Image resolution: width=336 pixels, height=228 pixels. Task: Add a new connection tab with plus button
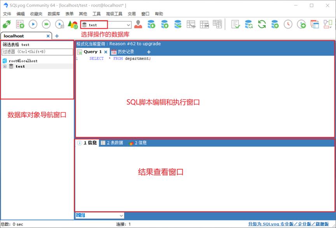tap(57, 35)
